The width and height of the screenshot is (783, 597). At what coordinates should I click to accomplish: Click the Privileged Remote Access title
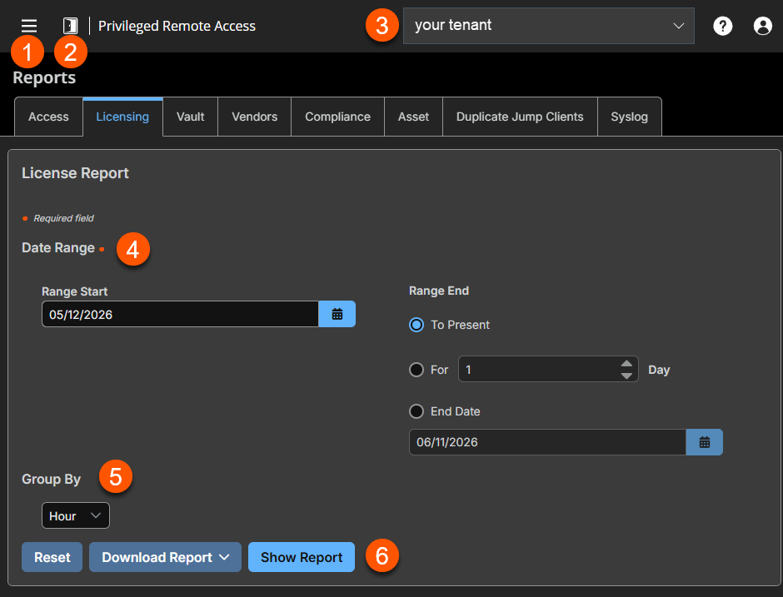(177, 26)
